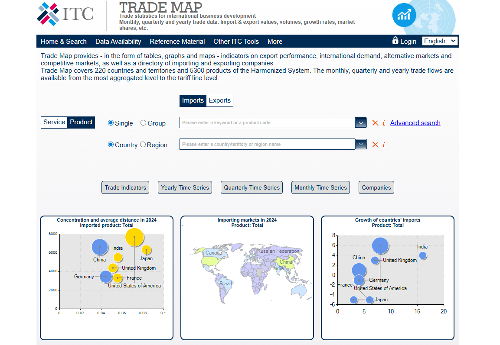Image resolution: width=500 pixels, height=345 pixels.
Task: Click Yearly Time Series button
Action: [185, 187]
